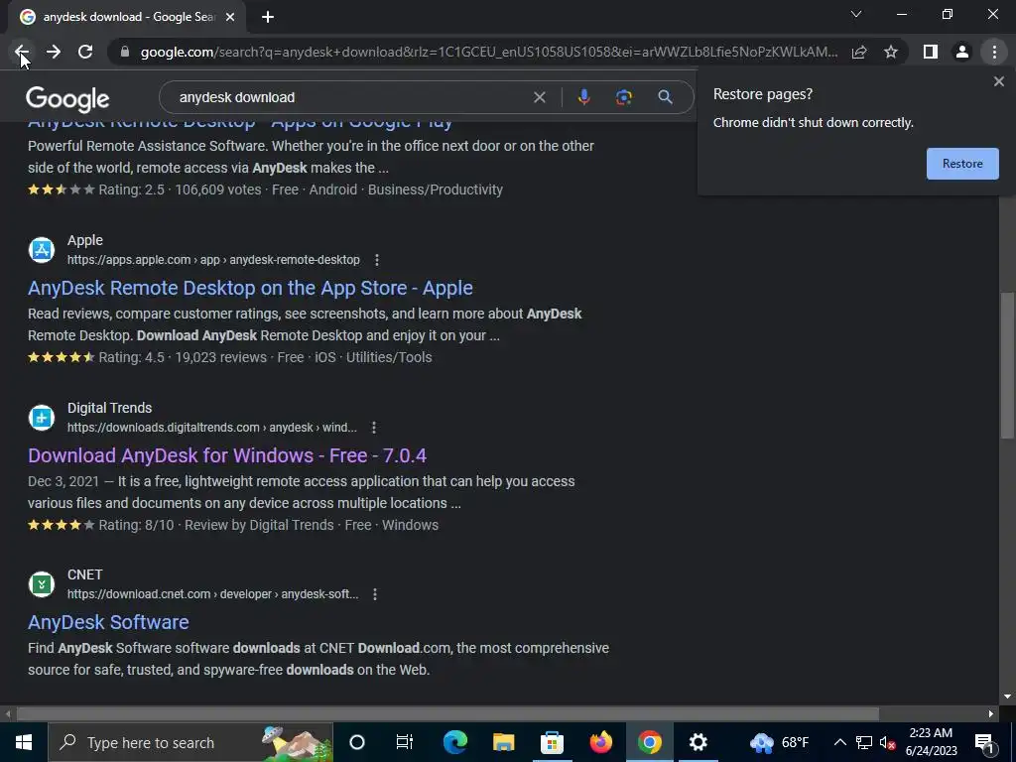This screenshot has height=762, width=1016.
Task: Search by image with Google Lens
Action: [x=623, y=97]
